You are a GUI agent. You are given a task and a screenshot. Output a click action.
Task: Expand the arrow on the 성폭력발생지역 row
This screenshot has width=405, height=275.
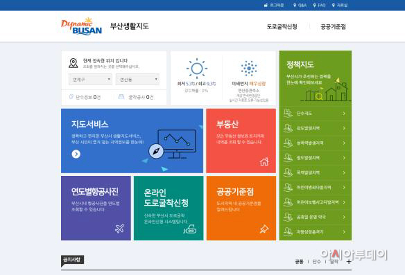344,143
